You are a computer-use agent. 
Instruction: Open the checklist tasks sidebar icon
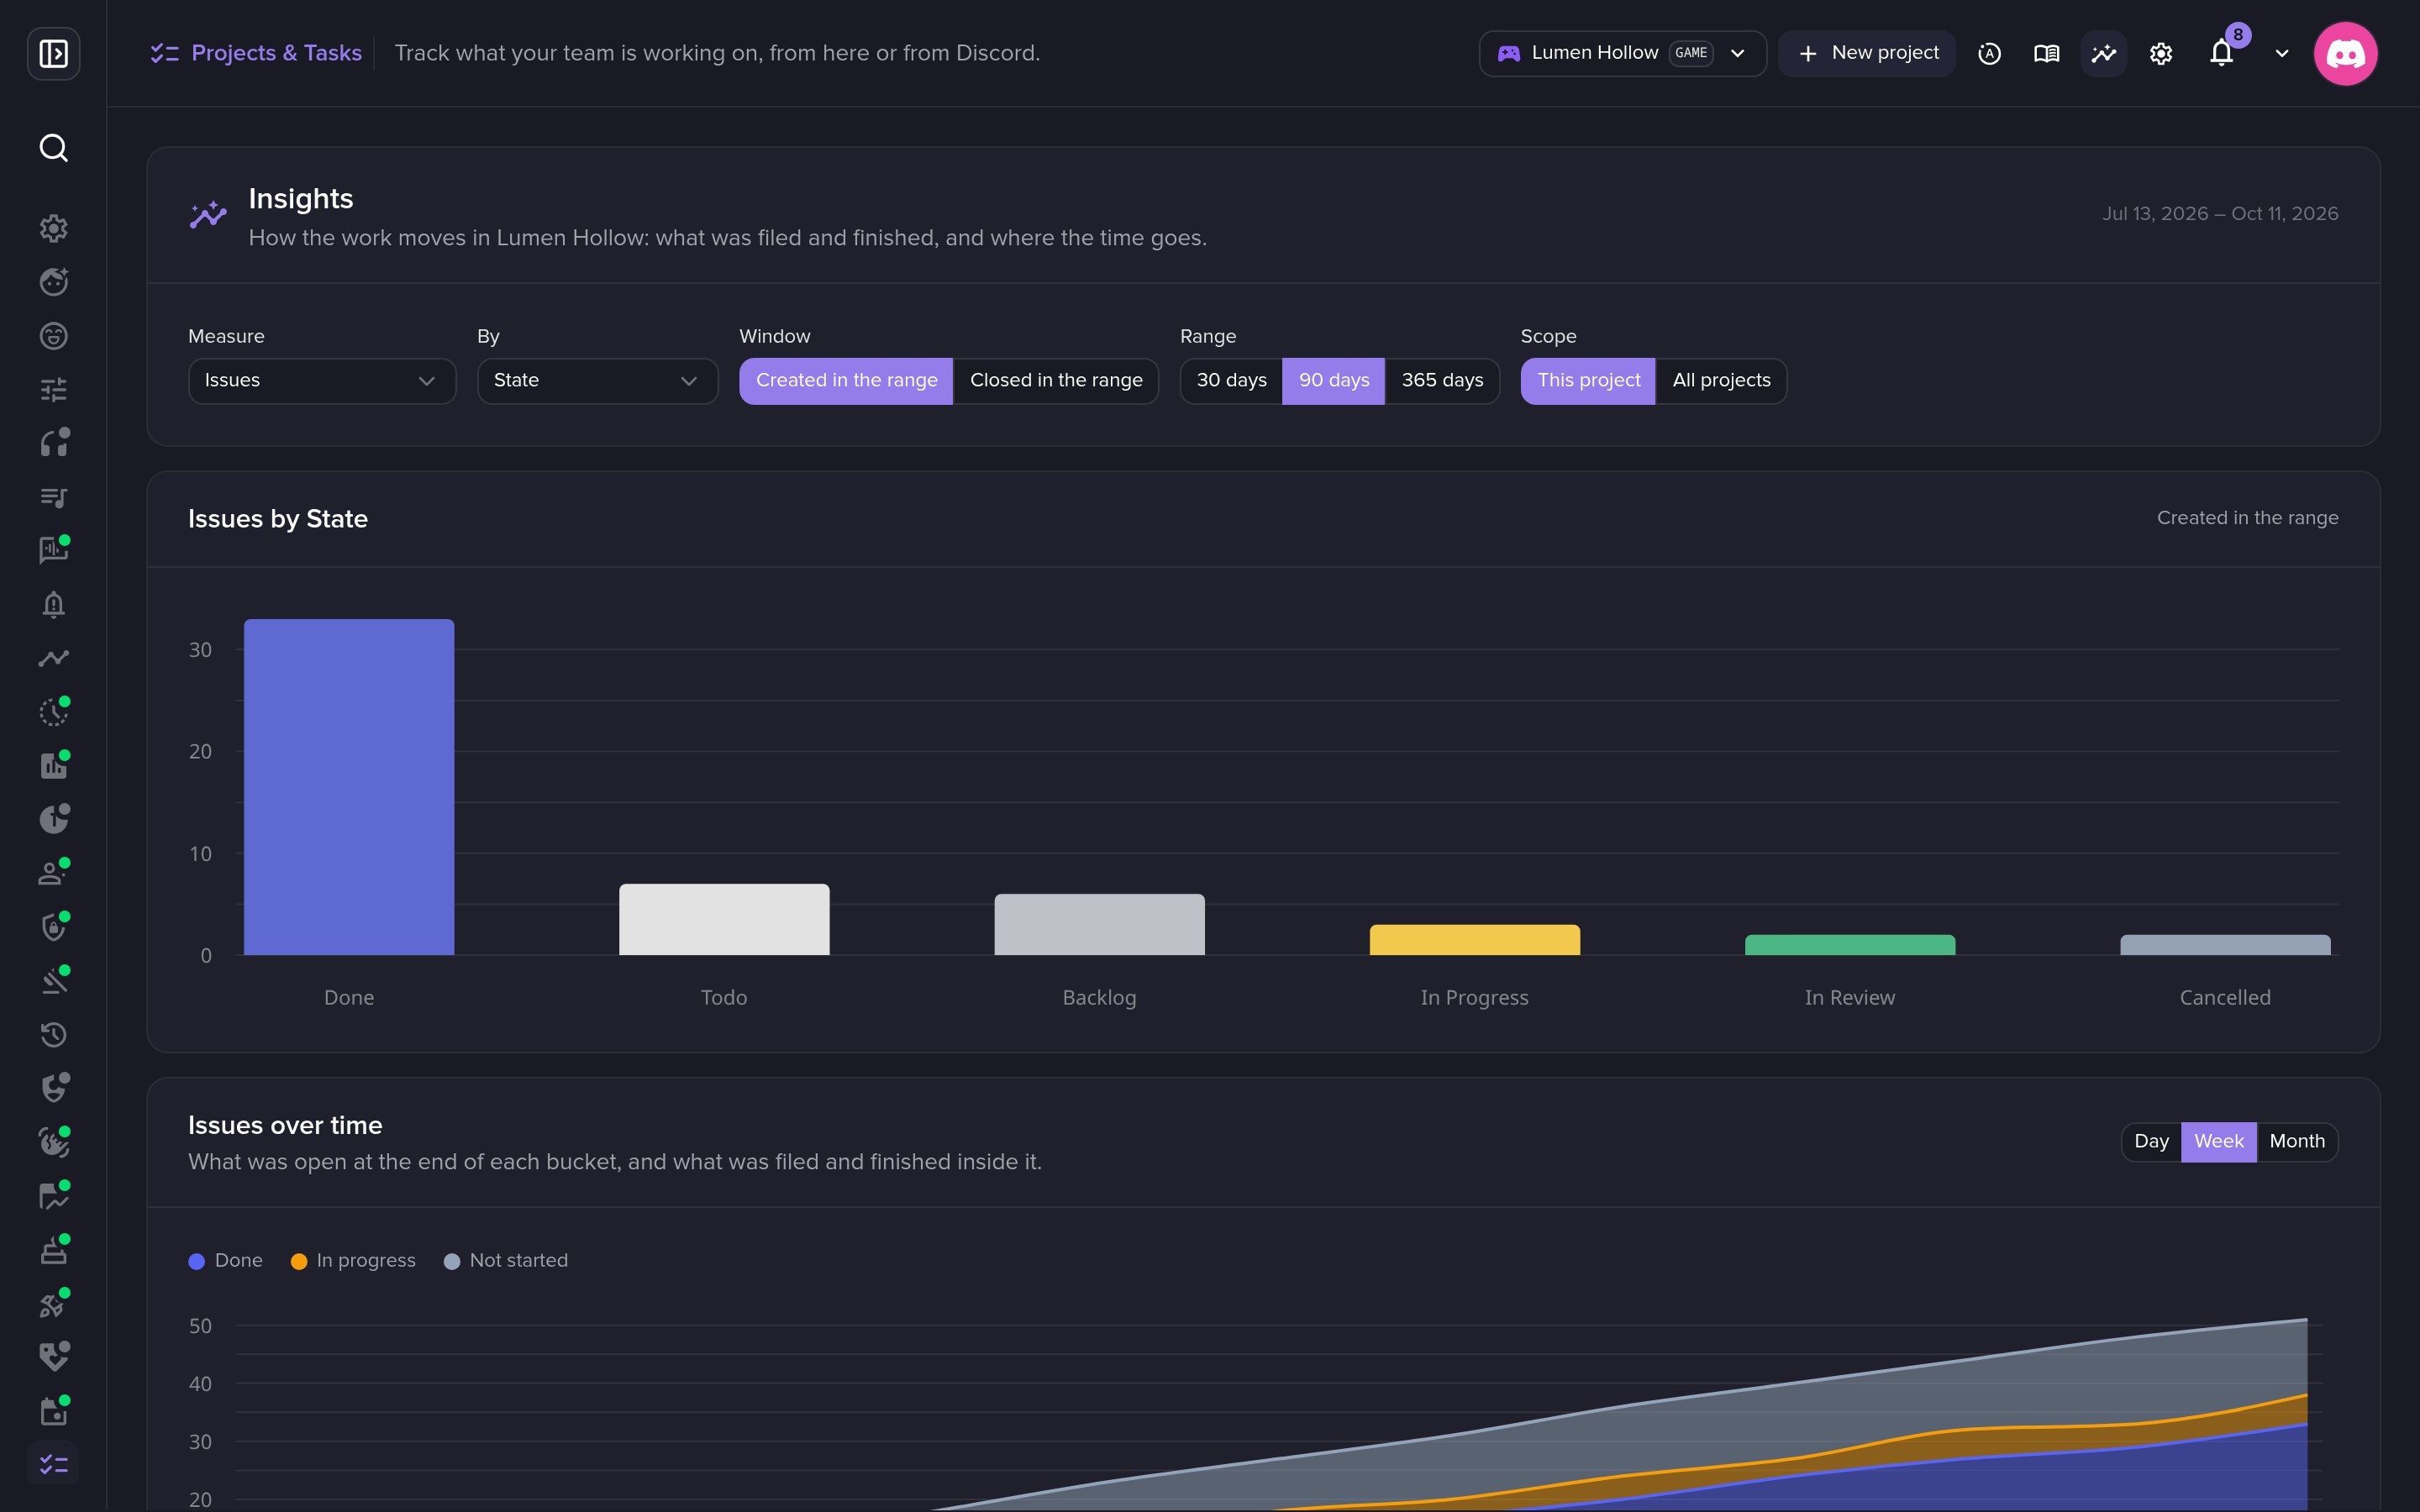click(53, 1464)
